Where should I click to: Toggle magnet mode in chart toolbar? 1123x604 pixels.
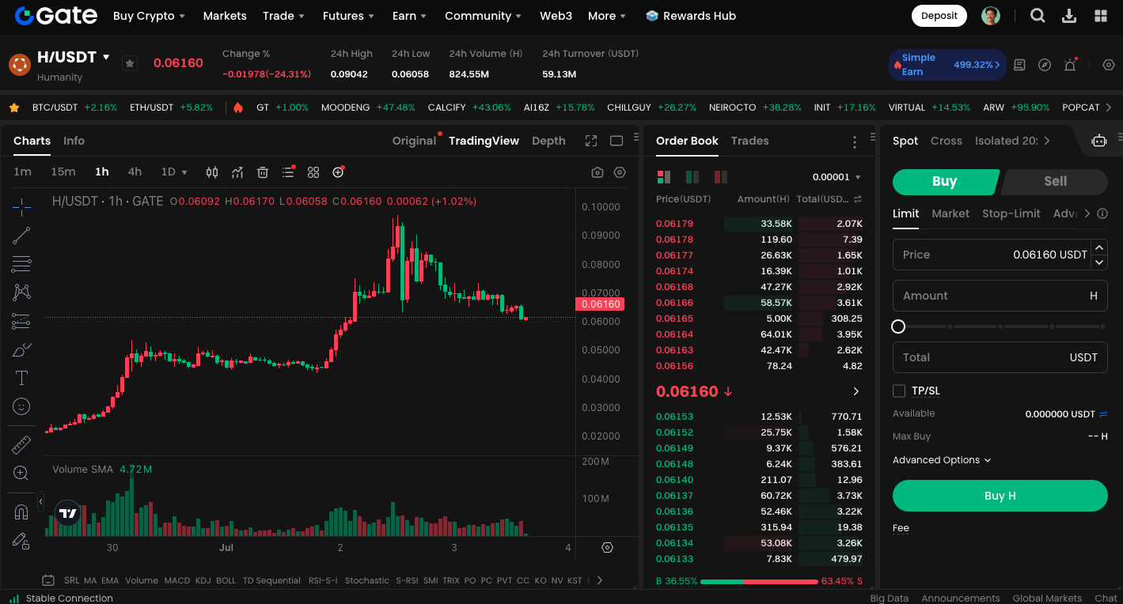coord(21,512)
